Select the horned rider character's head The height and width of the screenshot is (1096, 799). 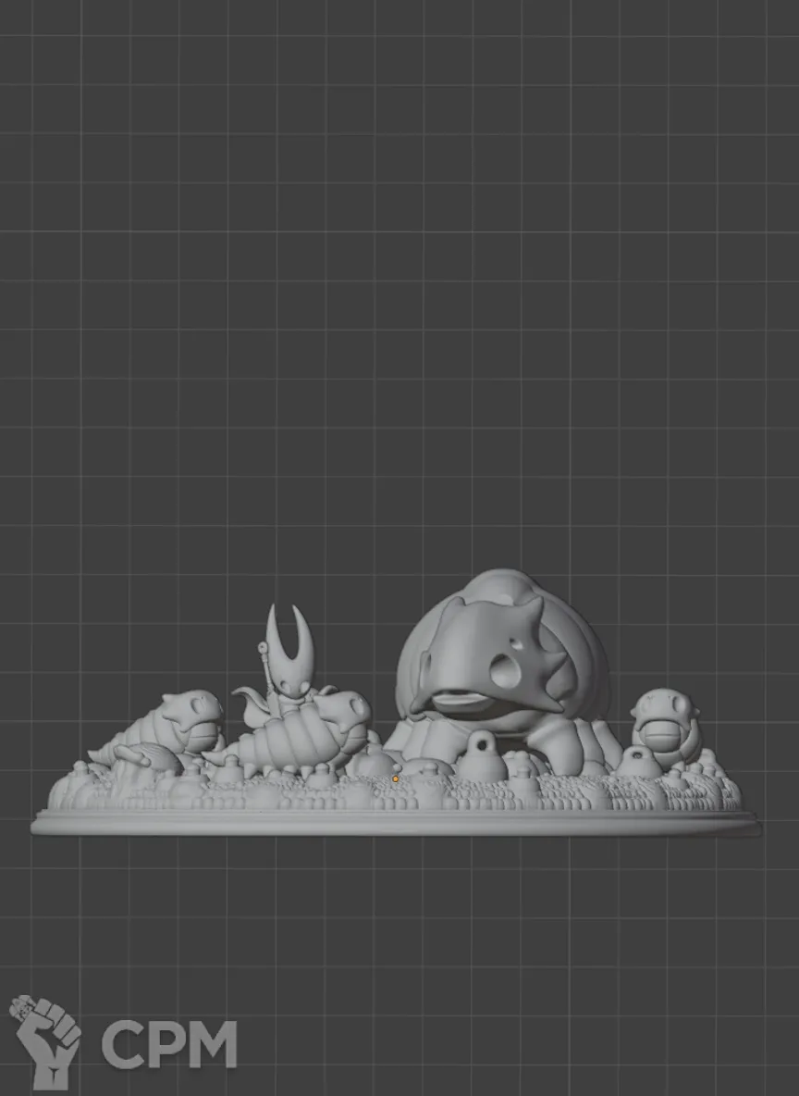pos(289,665)
